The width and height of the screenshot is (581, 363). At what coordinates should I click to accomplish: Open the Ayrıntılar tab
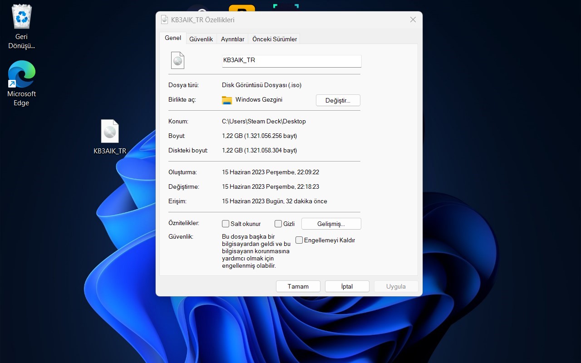coord(232,39)
